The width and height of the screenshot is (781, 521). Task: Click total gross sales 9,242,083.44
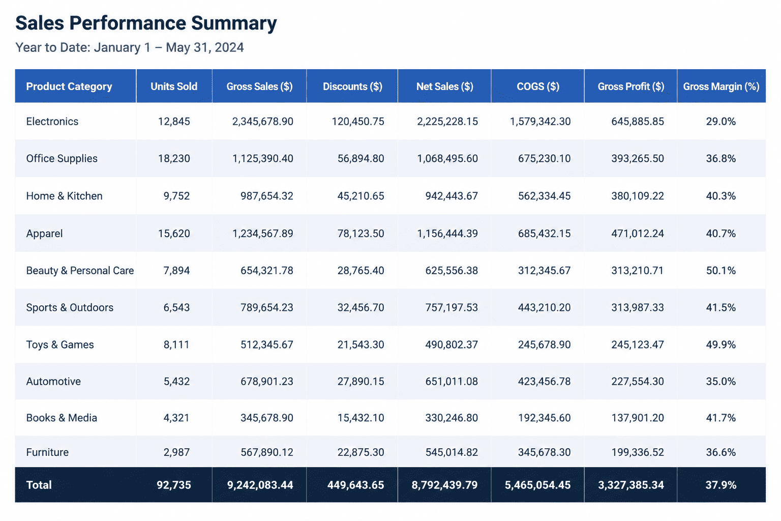click(x=260, y=485)
